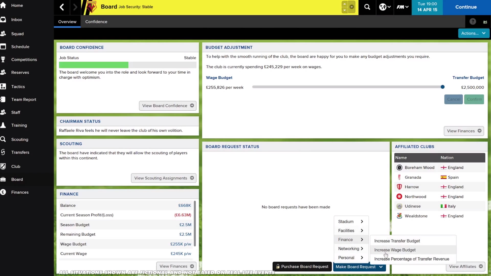The width and height of the screenshot is (491, 276).
Task: Click the Tactics board icon
Action: (x=3, y=87)
